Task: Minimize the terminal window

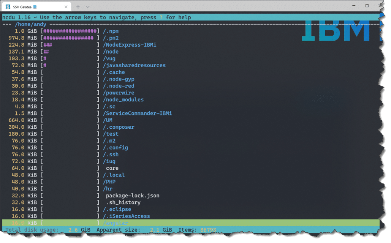Action: pos(352,6)
